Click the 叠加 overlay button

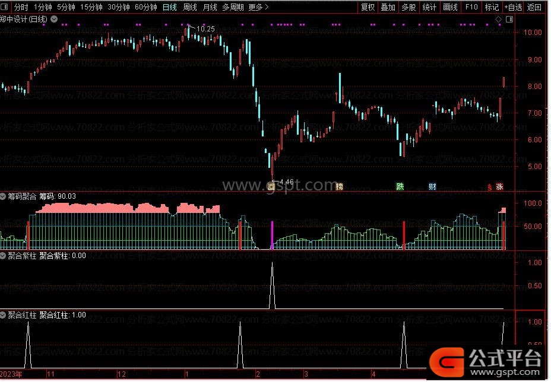(x=388, y=7)
